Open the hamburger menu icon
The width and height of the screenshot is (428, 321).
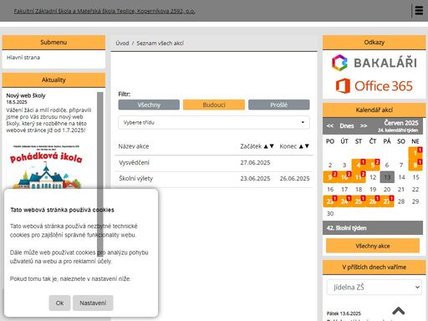click(419, 11)
